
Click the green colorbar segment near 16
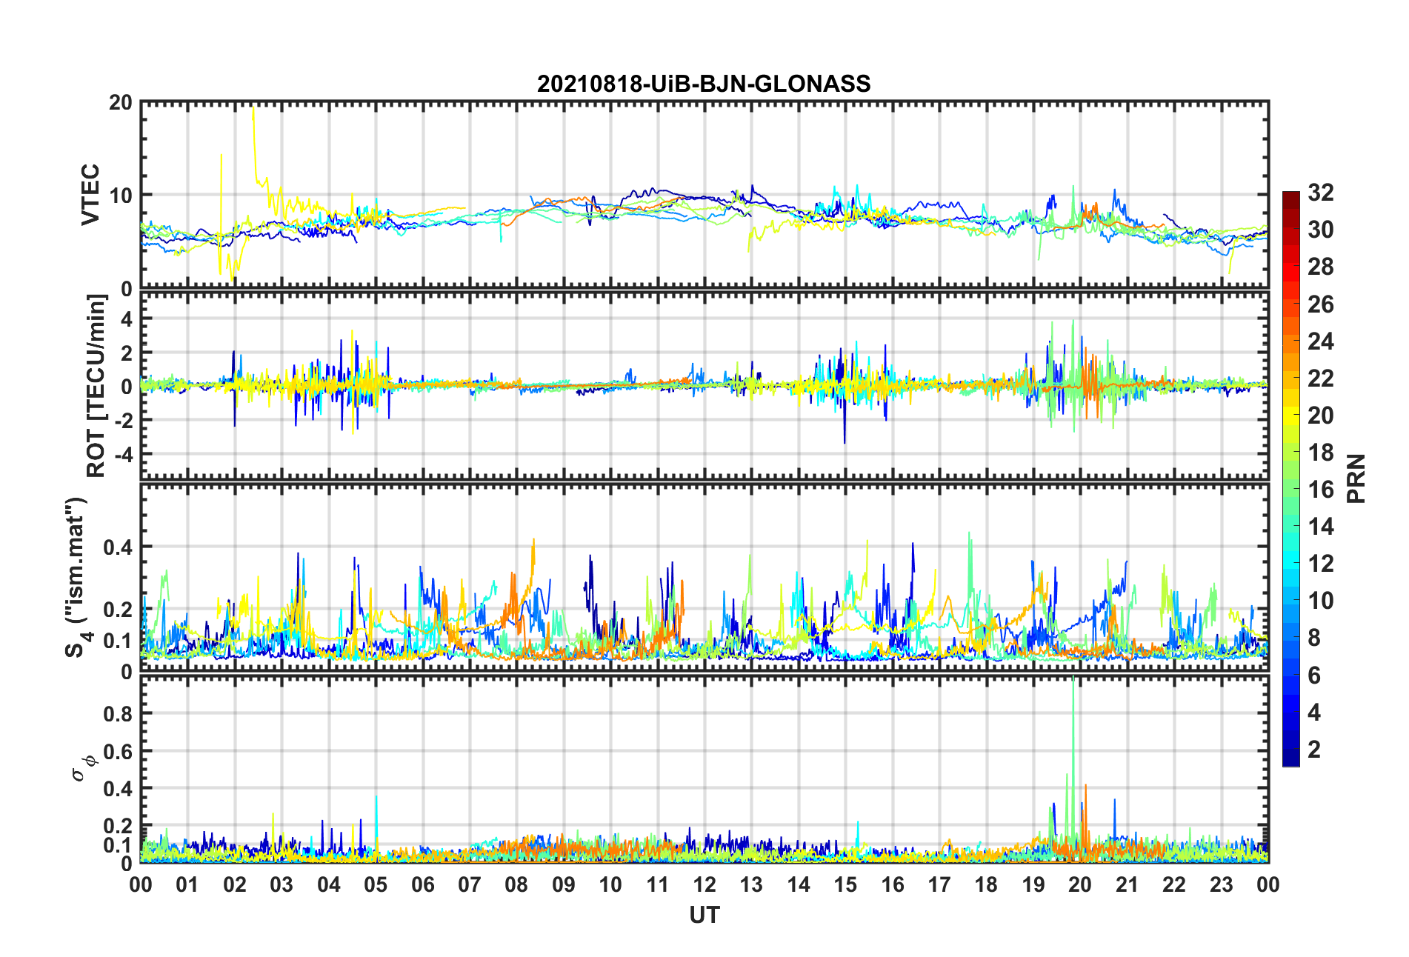click(1291, 489)
